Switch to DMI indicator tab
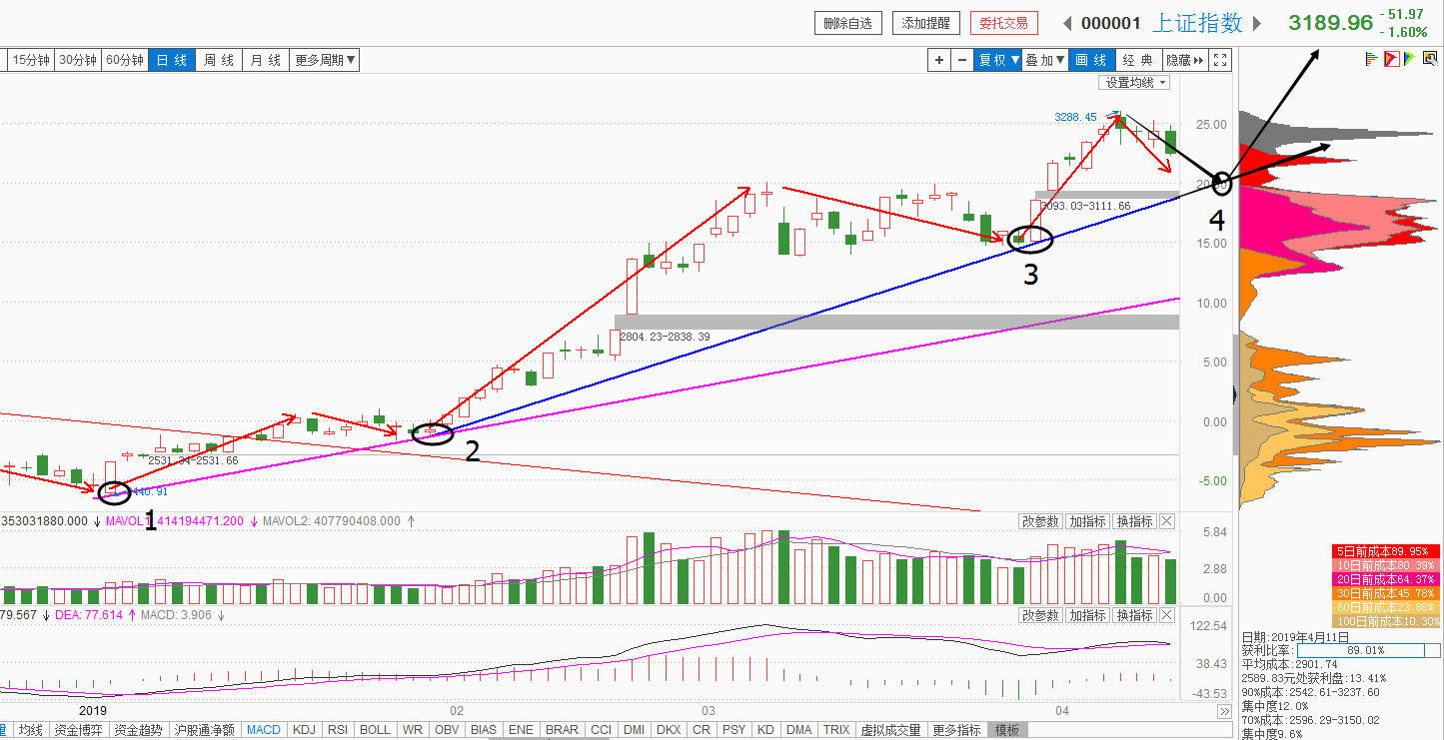 pyautogui.click(x=634, y=730)
